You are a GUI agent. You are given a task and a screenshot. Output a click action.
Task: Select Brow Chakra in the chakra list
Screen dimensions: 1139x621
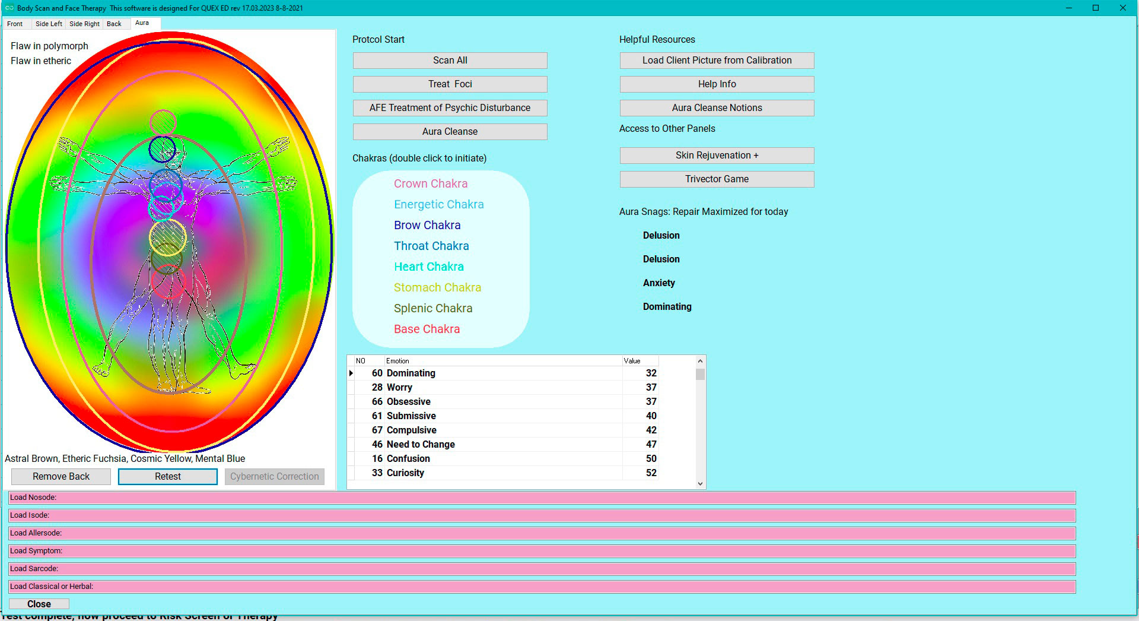click(x=427, y=226)
